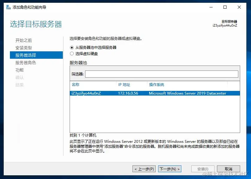Go to 功能 step
The width and height of the screenshot is (251, 179).
click(x=19, y=70)
